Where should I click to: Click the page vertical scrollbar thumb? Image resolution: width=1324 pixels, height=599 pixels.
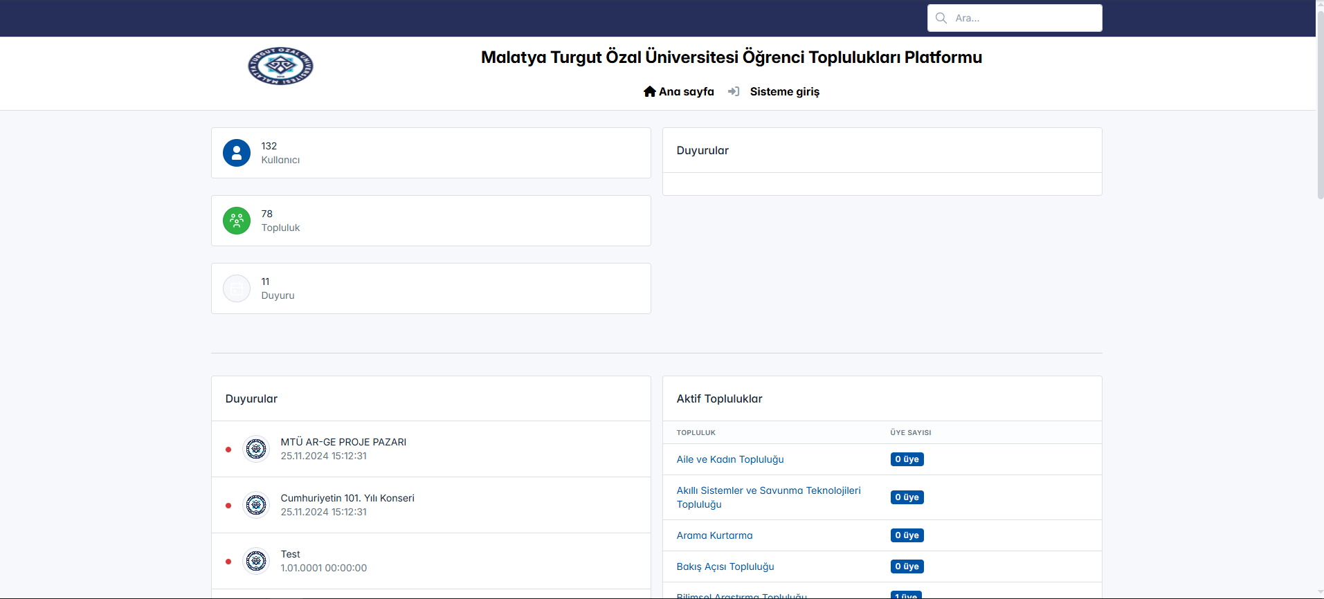1320,104
